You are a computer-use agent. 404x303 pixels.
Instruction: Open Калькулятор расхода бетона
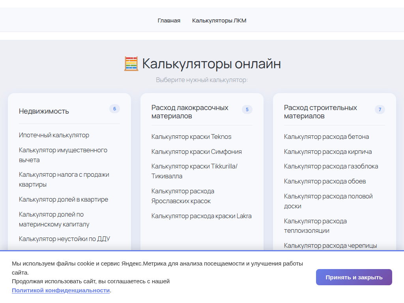pyautogui.click(x=326, y=137)
